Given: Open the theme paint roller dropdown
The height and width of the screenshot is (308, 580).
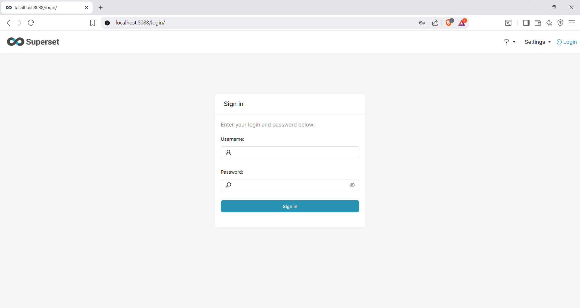Looking at the screenshot, I should coord(510,42).
